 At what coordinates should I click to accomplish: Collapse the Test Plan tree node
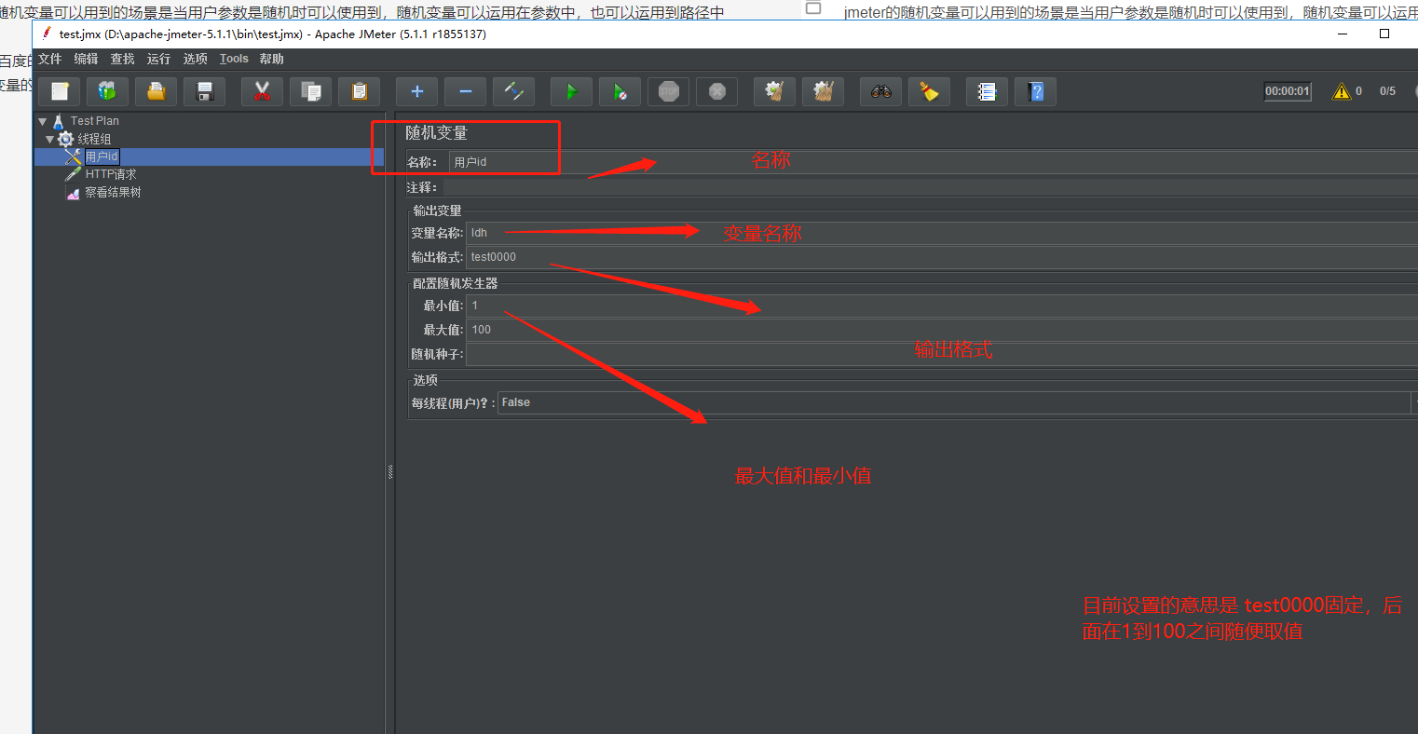43,121
